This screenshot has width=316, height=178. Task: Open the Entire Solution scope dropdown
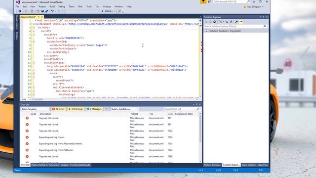coord(35,109)
